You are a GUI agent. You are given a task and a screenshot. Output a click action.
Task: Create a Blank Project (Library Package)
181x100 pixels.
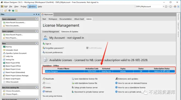pyautogui.click(x=17, y=76)
